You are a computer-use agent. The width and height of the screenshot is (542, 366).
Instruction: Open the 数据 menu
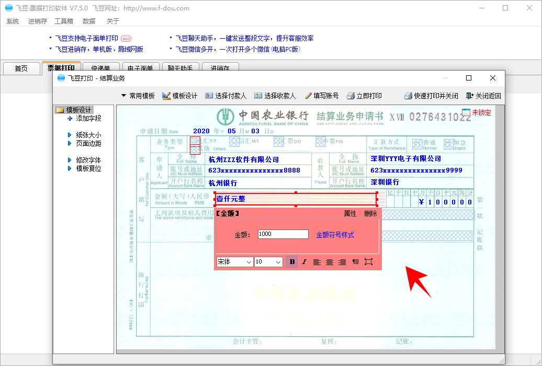[x=89, y=21]
